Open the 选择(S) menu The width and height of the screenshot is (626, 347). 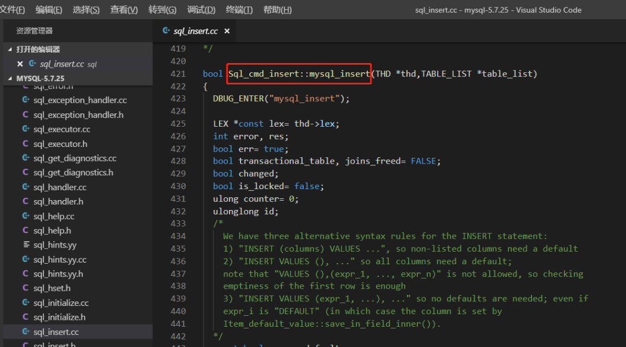(86, 10)
